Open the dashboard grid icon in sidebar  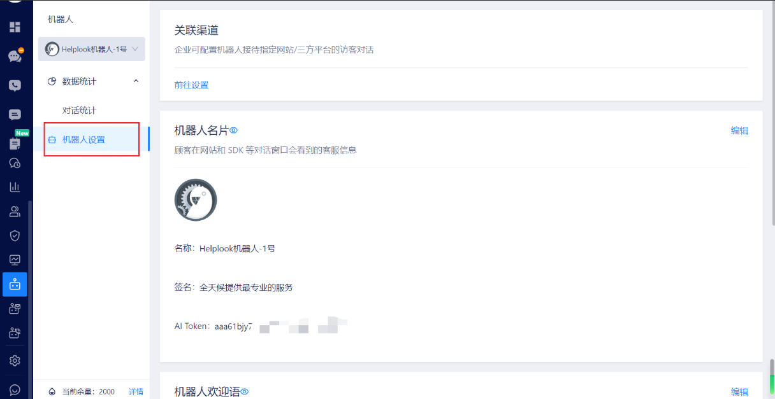pyautogui.click(x=15, y=27)
